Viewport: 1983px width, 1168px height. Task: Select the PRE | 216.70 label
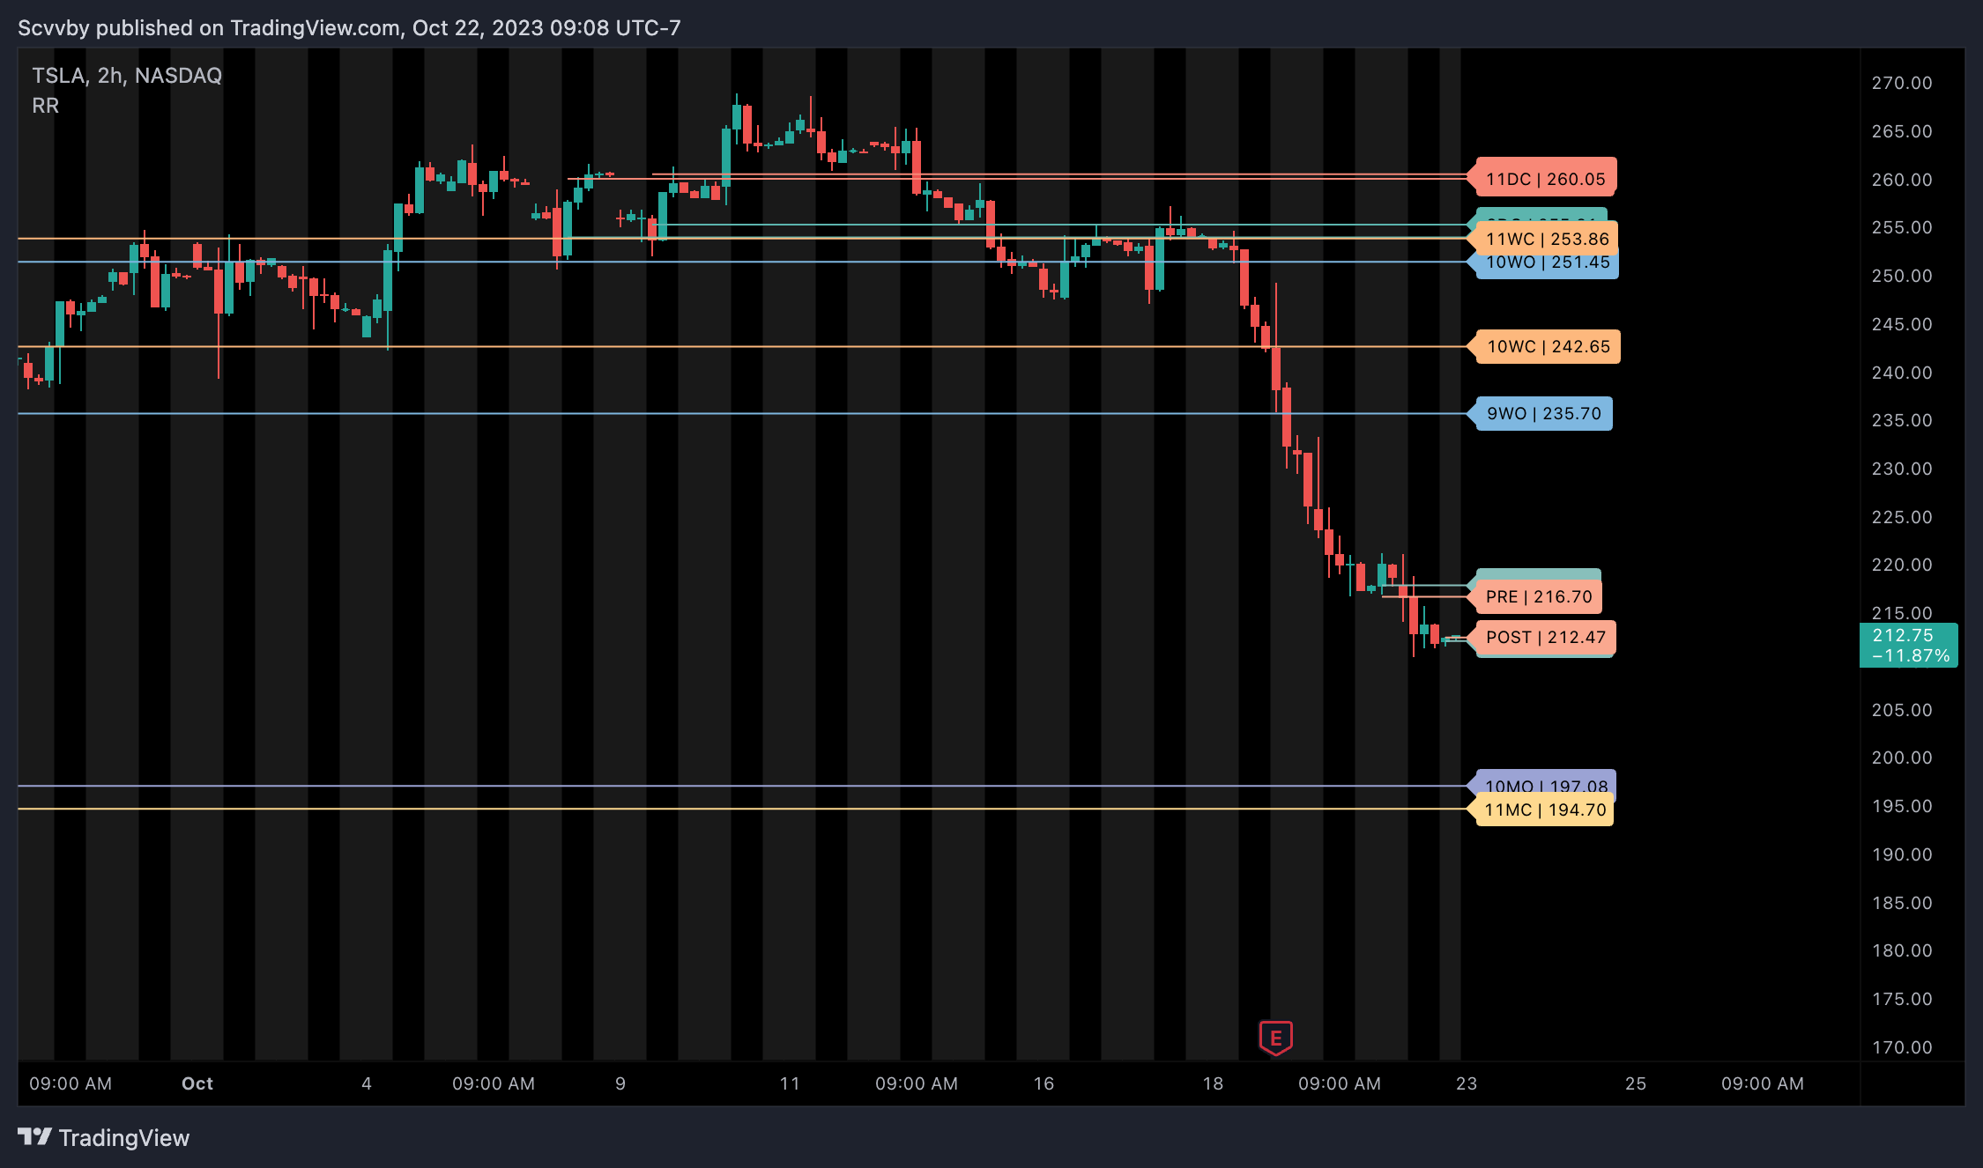point(1535,596)
